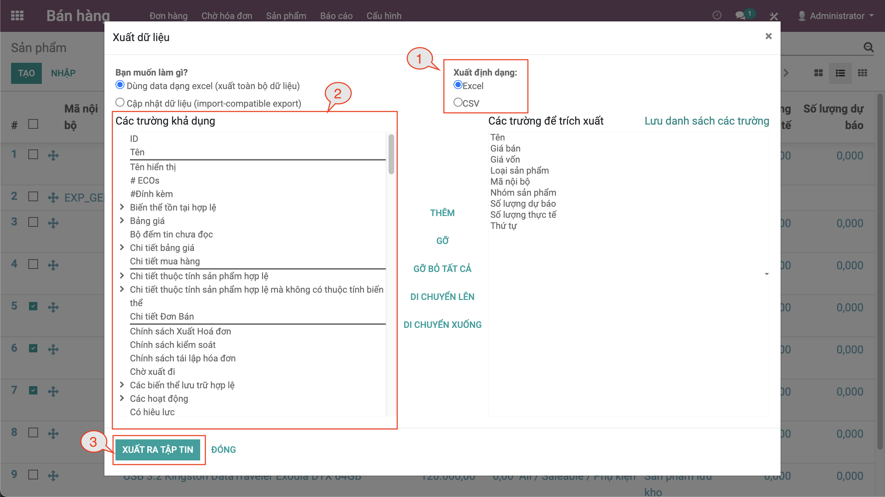Screen dimensions: 885x497
Task: Uncheck the checkbox on row 6
Action: pos(33,348)
